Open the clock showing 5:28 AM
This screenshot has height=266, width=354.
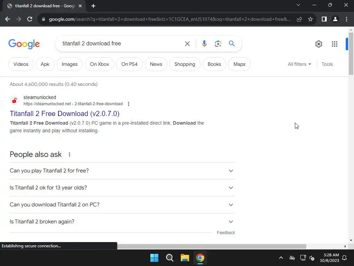[x=329, y=258]
